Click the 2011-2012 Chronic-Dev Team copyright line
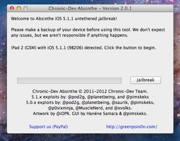 pyautogui.click(x=90, y=91)
